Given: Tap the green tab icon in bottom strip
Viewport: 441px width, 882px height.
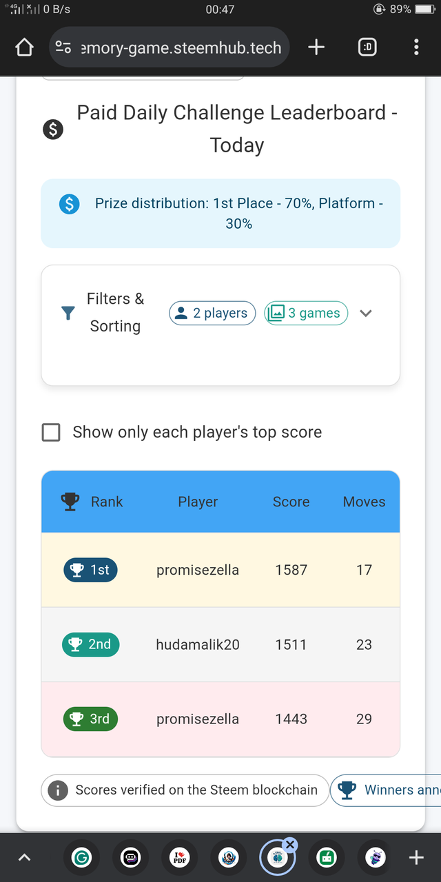Looking at the screenshot, I should tap(325, 857).
